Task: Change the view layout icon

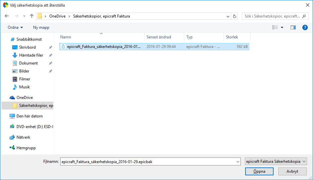Action: point(275,27)
